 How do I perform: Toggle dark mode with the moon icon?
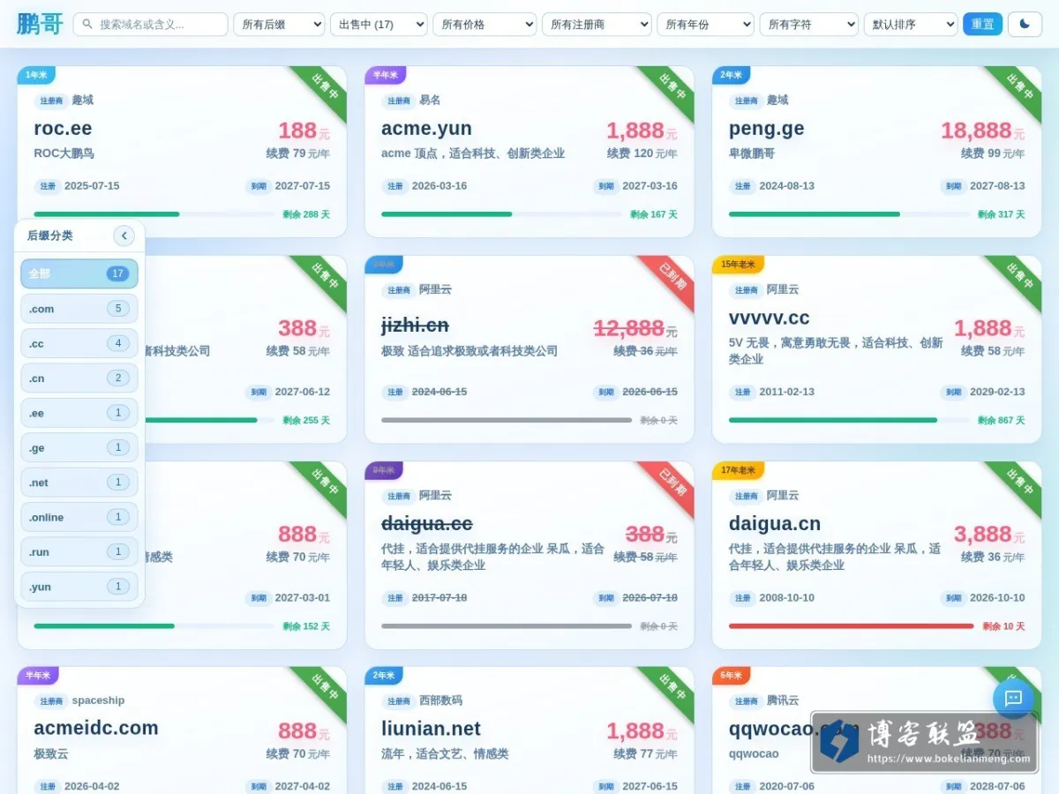pos(1024,24)
